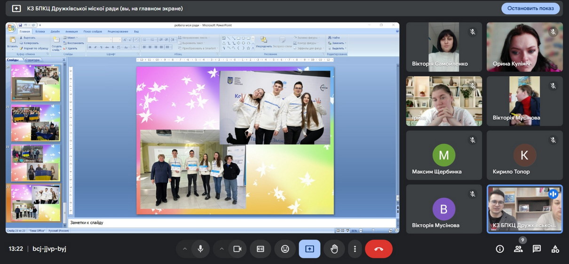Toggle the Google Meet camera button
Viewport: 569px width, 264px height.
click(x=237, y=249)
